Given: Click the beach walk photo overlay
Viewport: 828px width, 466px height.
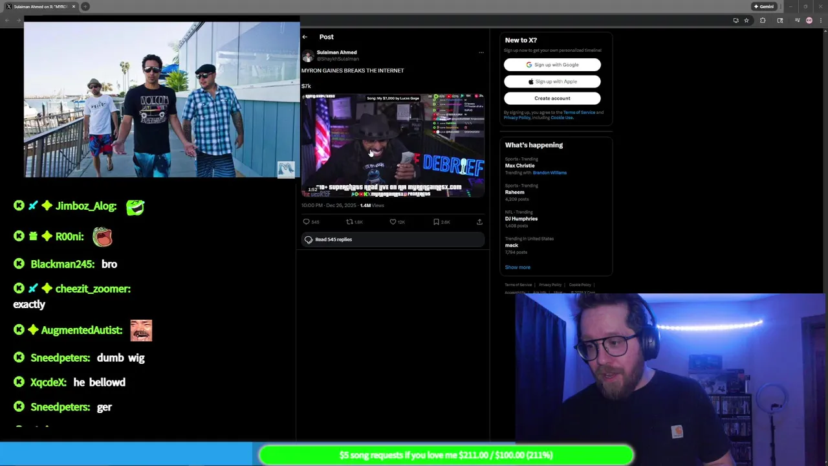Looking at the screenshot, I should click(162, 100).
